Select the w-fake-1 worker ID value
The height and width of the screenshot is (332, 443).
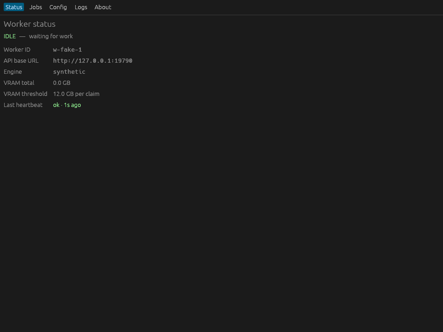pos(67,50)
